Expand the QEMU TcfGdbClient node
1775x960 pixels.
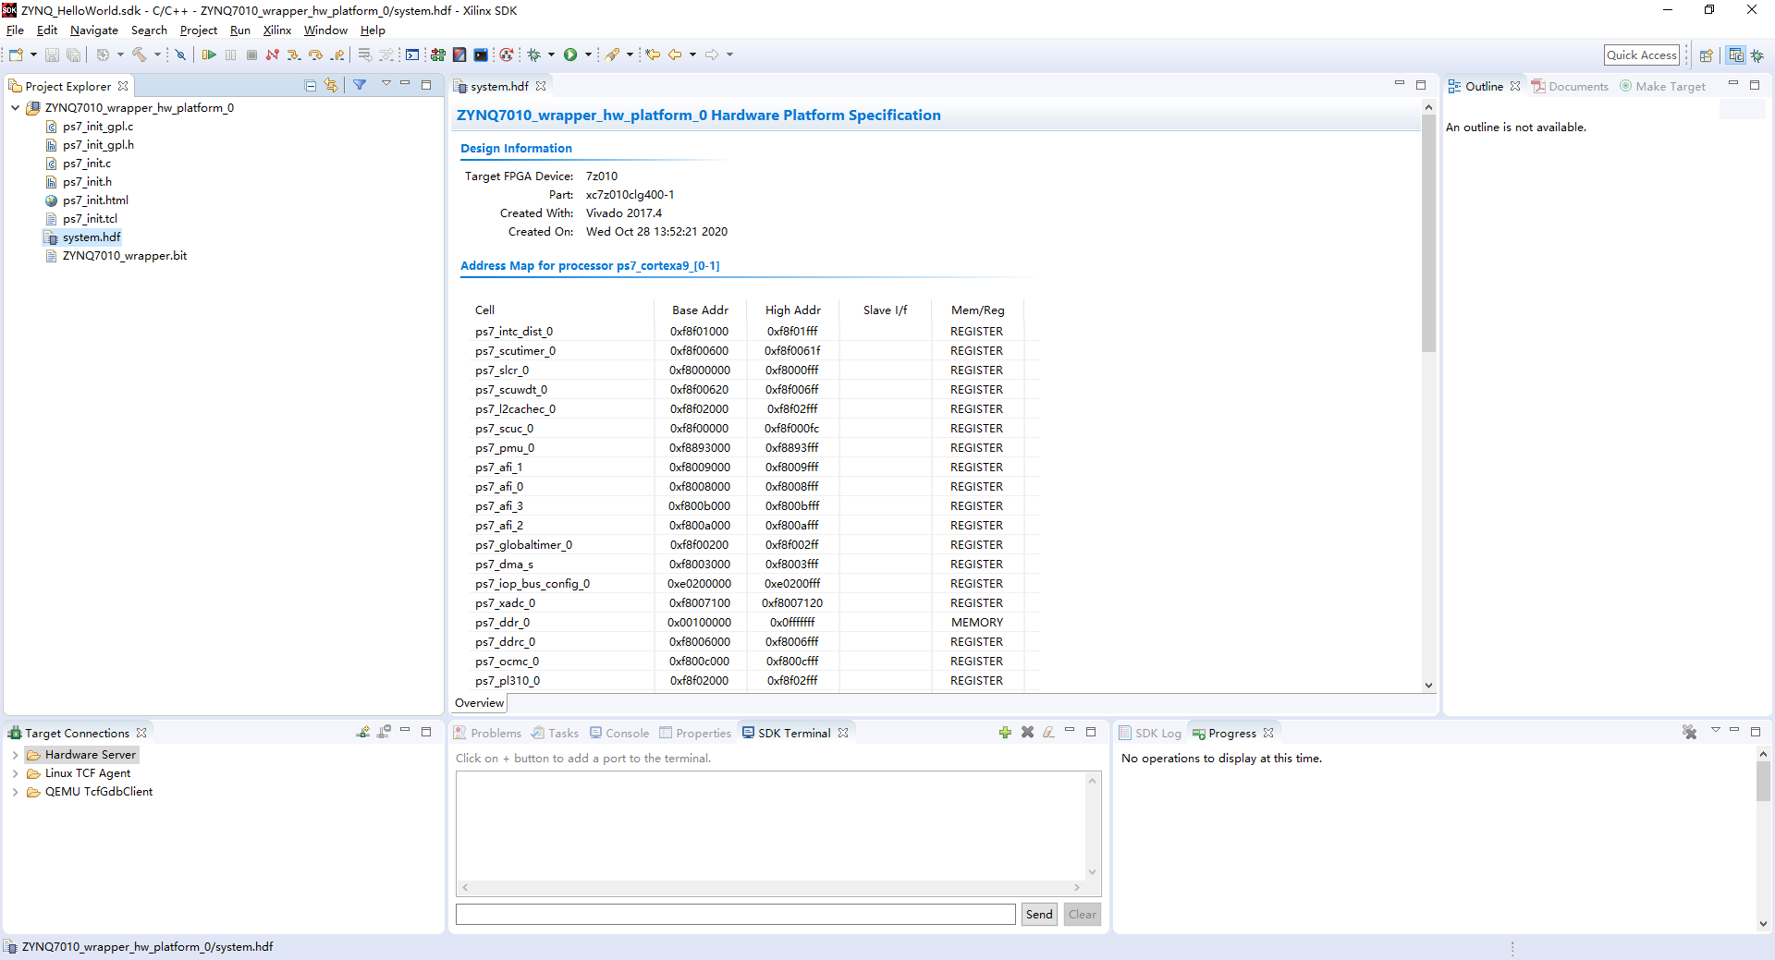[16, 792]
